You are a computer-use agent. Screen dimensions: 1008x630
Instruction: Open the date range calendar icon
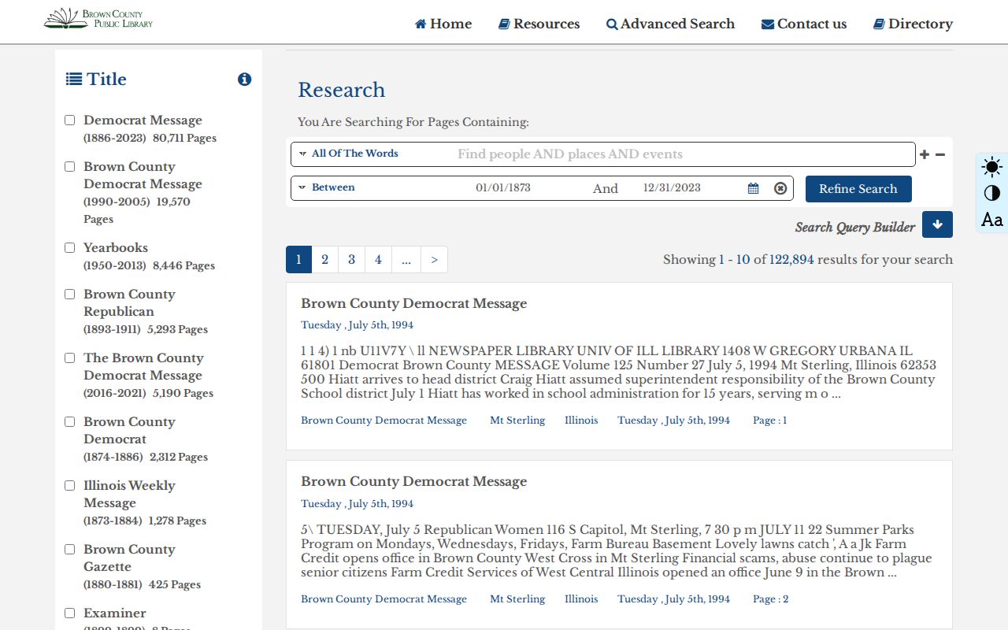click(754, 188)
